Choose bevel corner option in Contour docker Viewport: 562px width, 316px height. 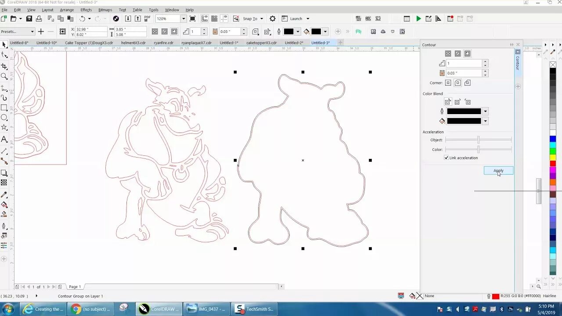tap(467, 83)
